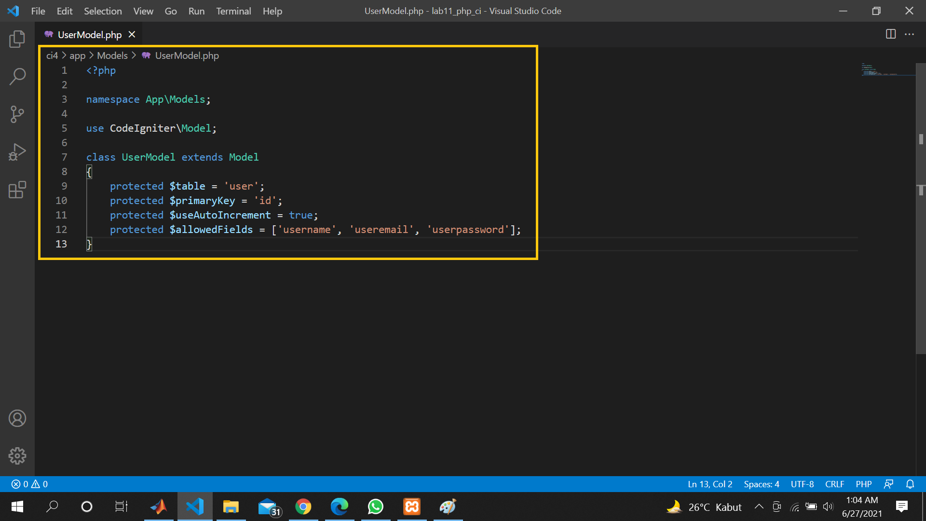Viewport: 926px width, 521px height.
Task: Expand the Models breadcrumb item
Action: tap(112, 55)
